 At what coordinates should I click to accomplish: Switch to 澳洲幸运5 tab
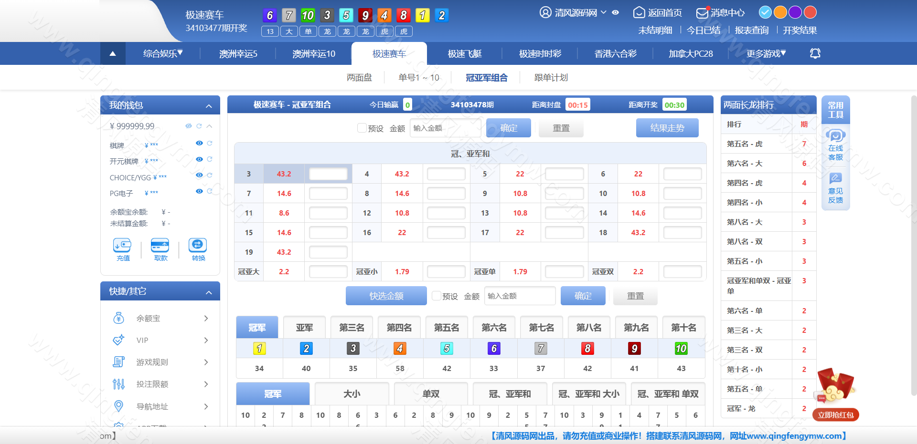238,53
